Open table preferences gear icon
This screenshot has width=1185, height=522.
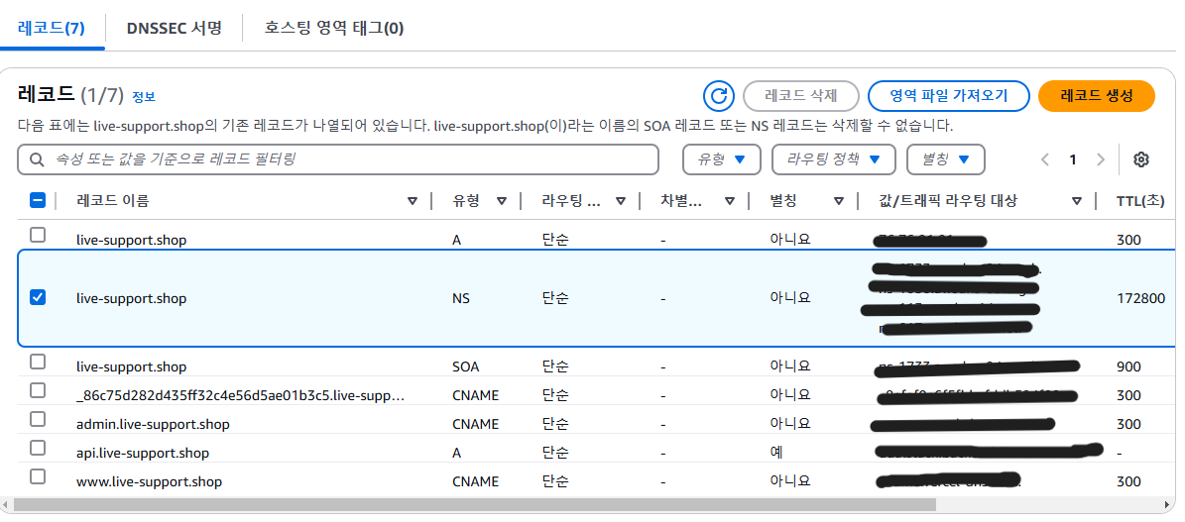(x=1140, y=159)
